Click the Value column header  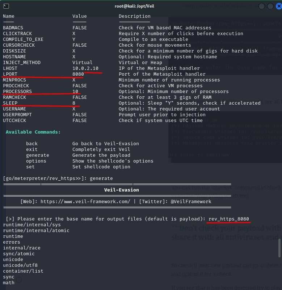click(80, 16)
